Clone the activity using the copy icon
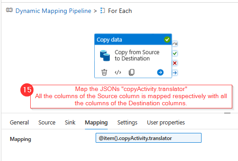This screenshot has width=238, height=161. click(x=131, y=72)
